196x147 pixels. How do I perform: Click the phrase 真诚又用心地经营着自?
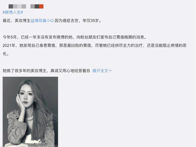click(70, 71)
